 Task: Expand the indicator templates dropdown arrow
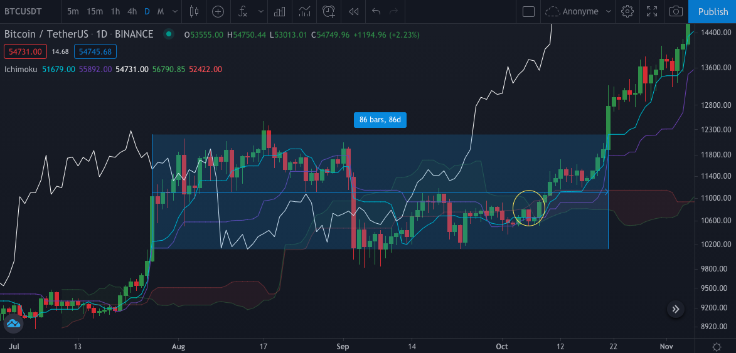(x=260, y=12)
